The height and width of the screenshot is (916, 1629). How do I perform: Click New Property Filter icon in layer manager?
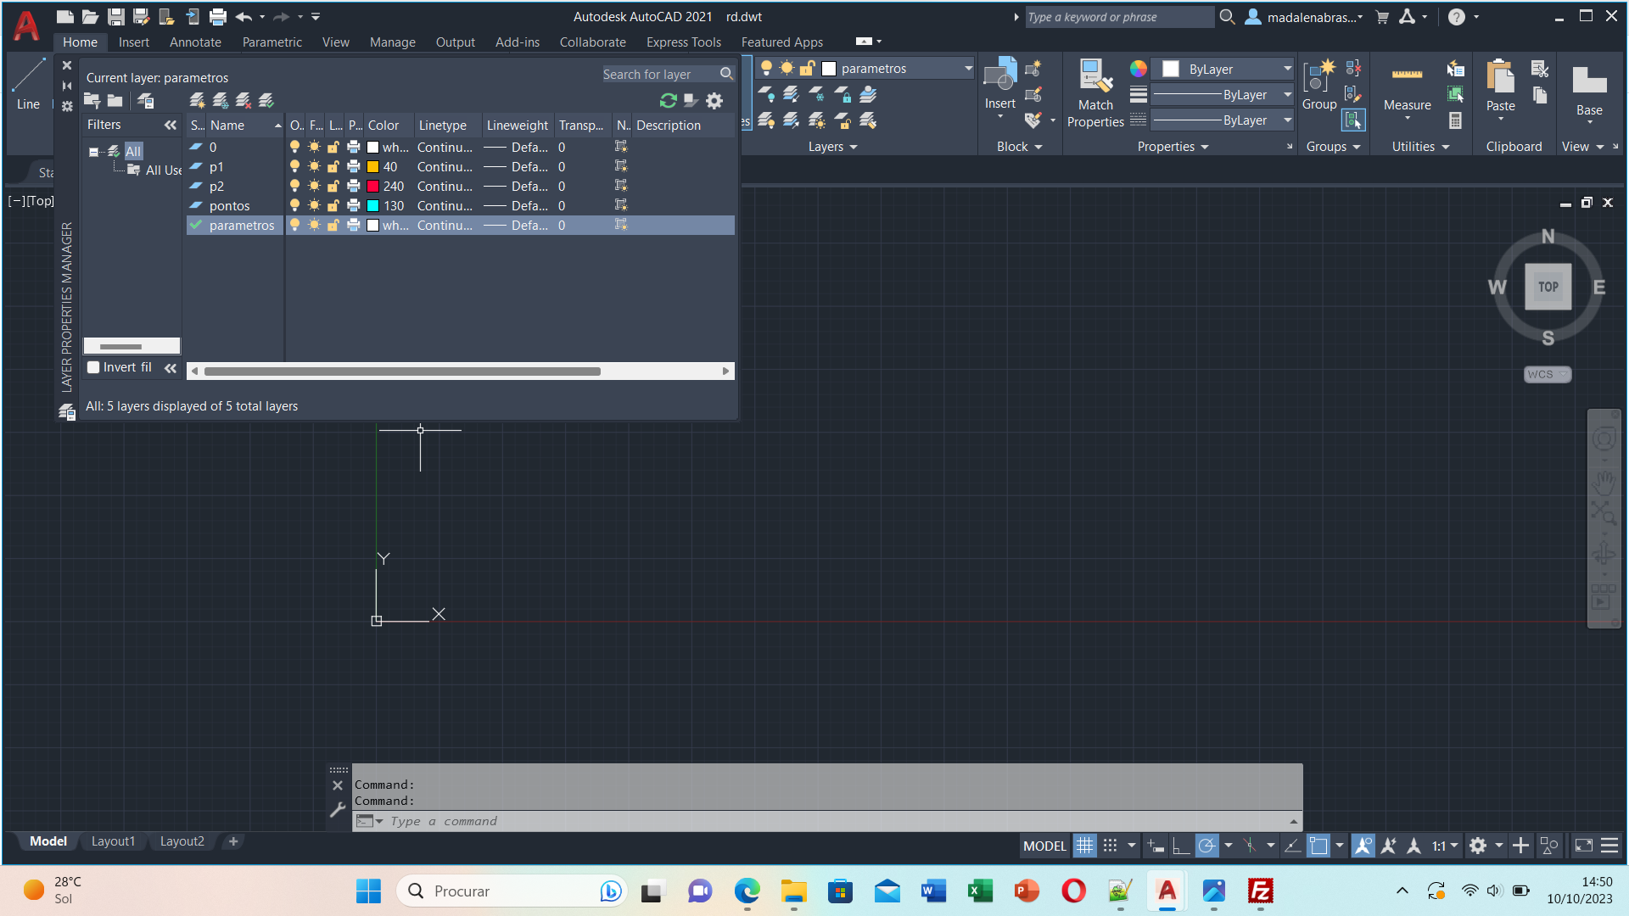92,101
